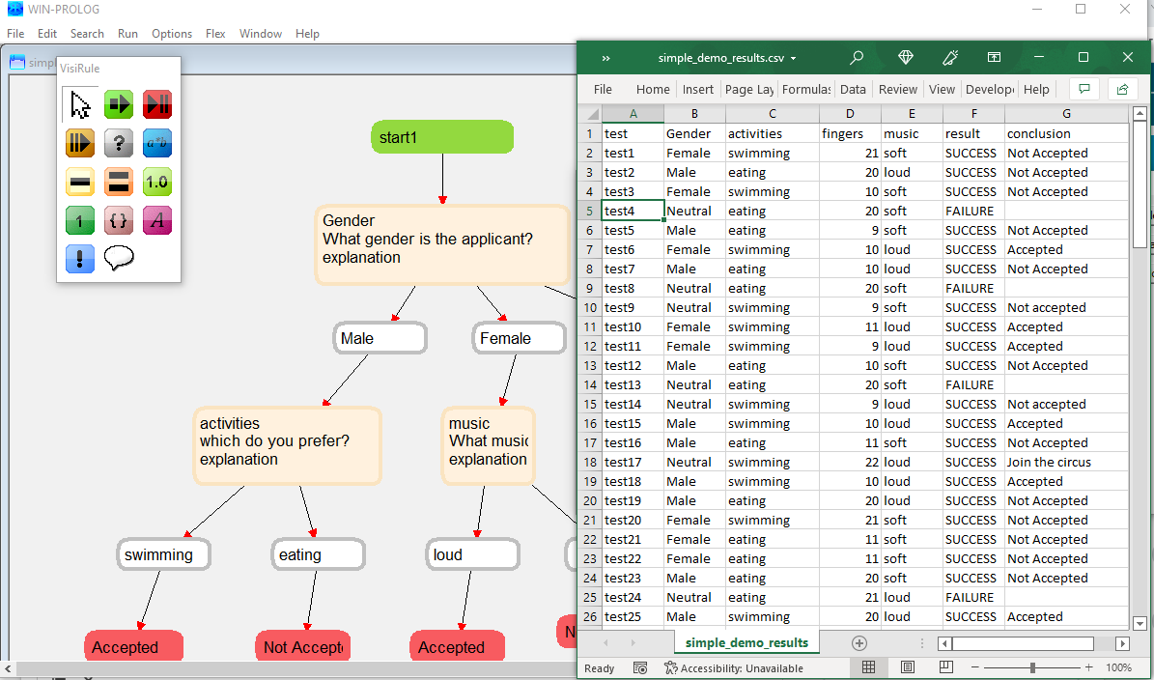1154x680 pixels.
Task: Open the Data ribbon tab
Action: (x=853, y=89)
